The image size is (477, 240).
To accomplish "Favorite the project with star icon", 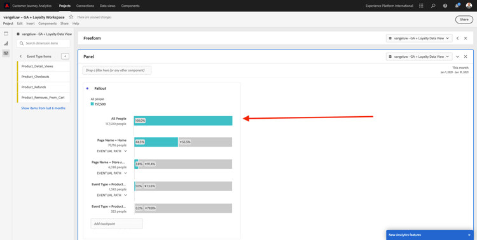I will pos(71,17).
